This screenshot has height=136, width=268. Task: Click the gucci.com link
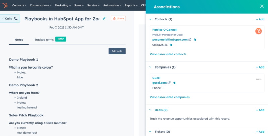pyautogui.click(x=160, y=83)
